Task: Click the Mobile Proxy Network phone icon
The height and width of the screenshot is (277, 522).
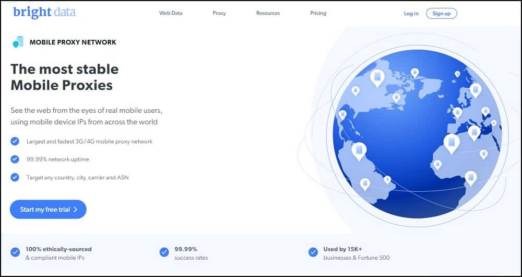Action: pos(18,42)
